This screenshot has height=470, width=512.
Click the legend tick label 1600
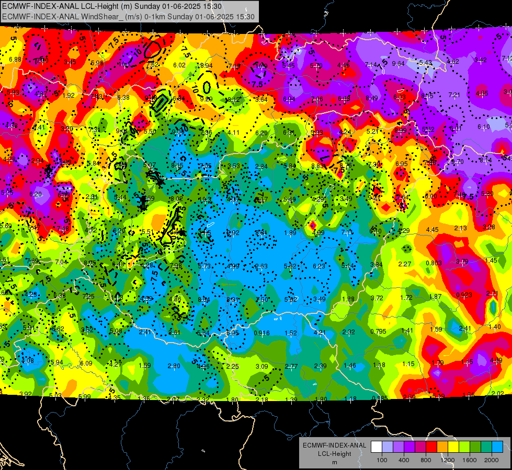[469, 460]
